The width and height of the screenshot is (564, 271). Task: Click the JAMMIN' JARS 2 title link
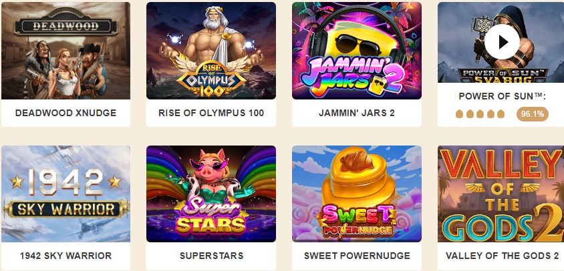[x=356, y=113]
